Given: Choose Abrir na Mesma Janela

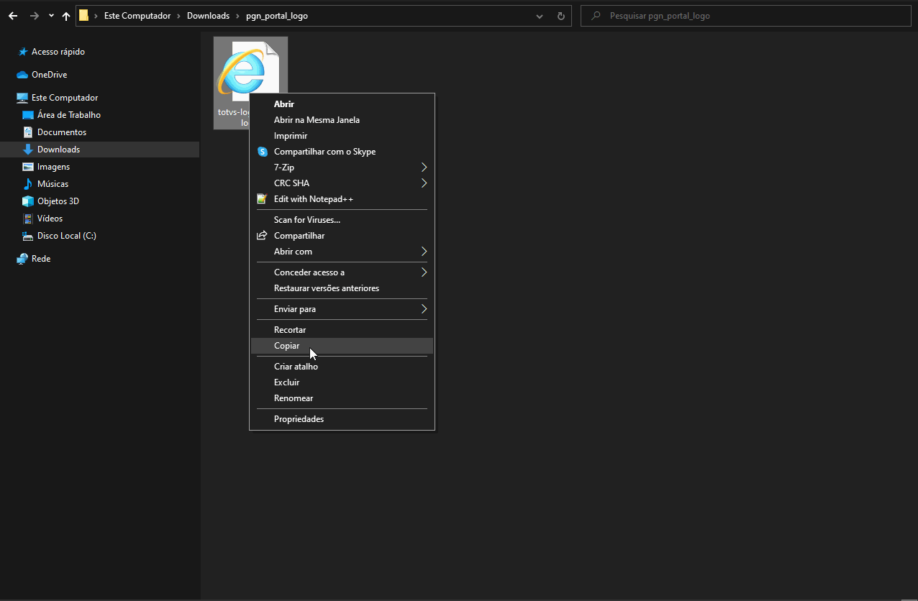Looking at the screenshot, I should pos(317,120).
